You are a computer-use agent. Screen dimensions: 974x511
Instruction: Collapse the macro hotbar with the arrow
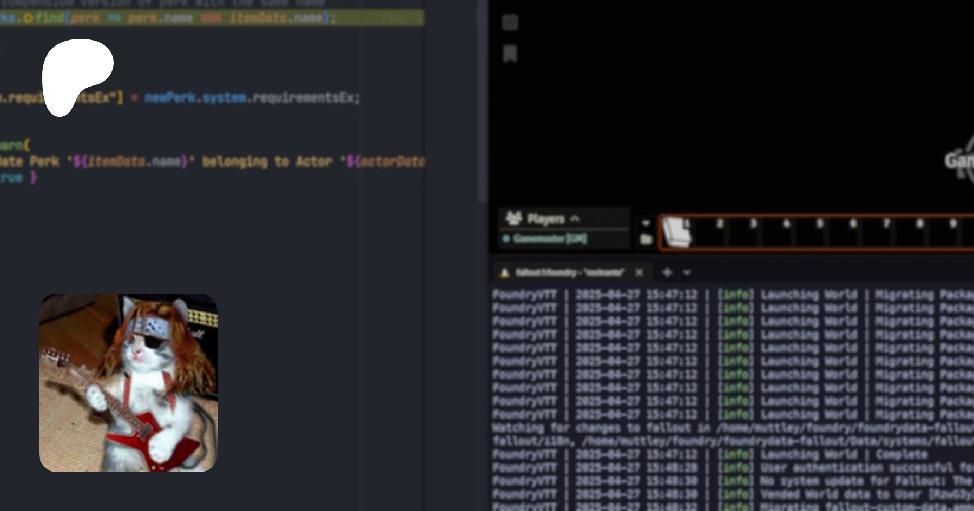(x=646, y=223)
